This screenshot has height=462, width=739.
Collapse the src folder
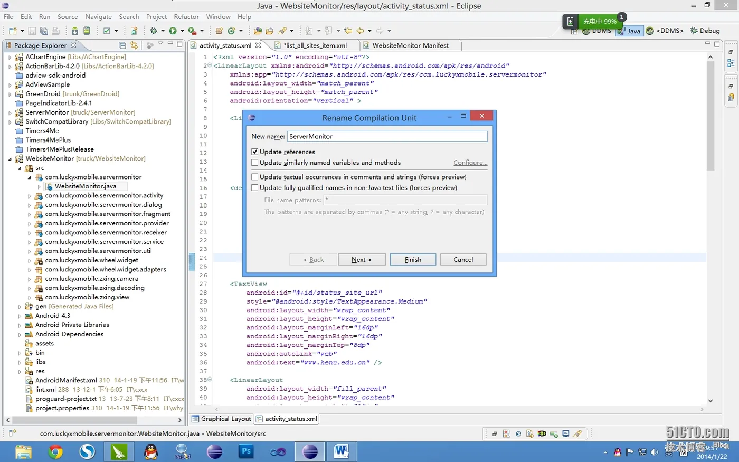20,168
